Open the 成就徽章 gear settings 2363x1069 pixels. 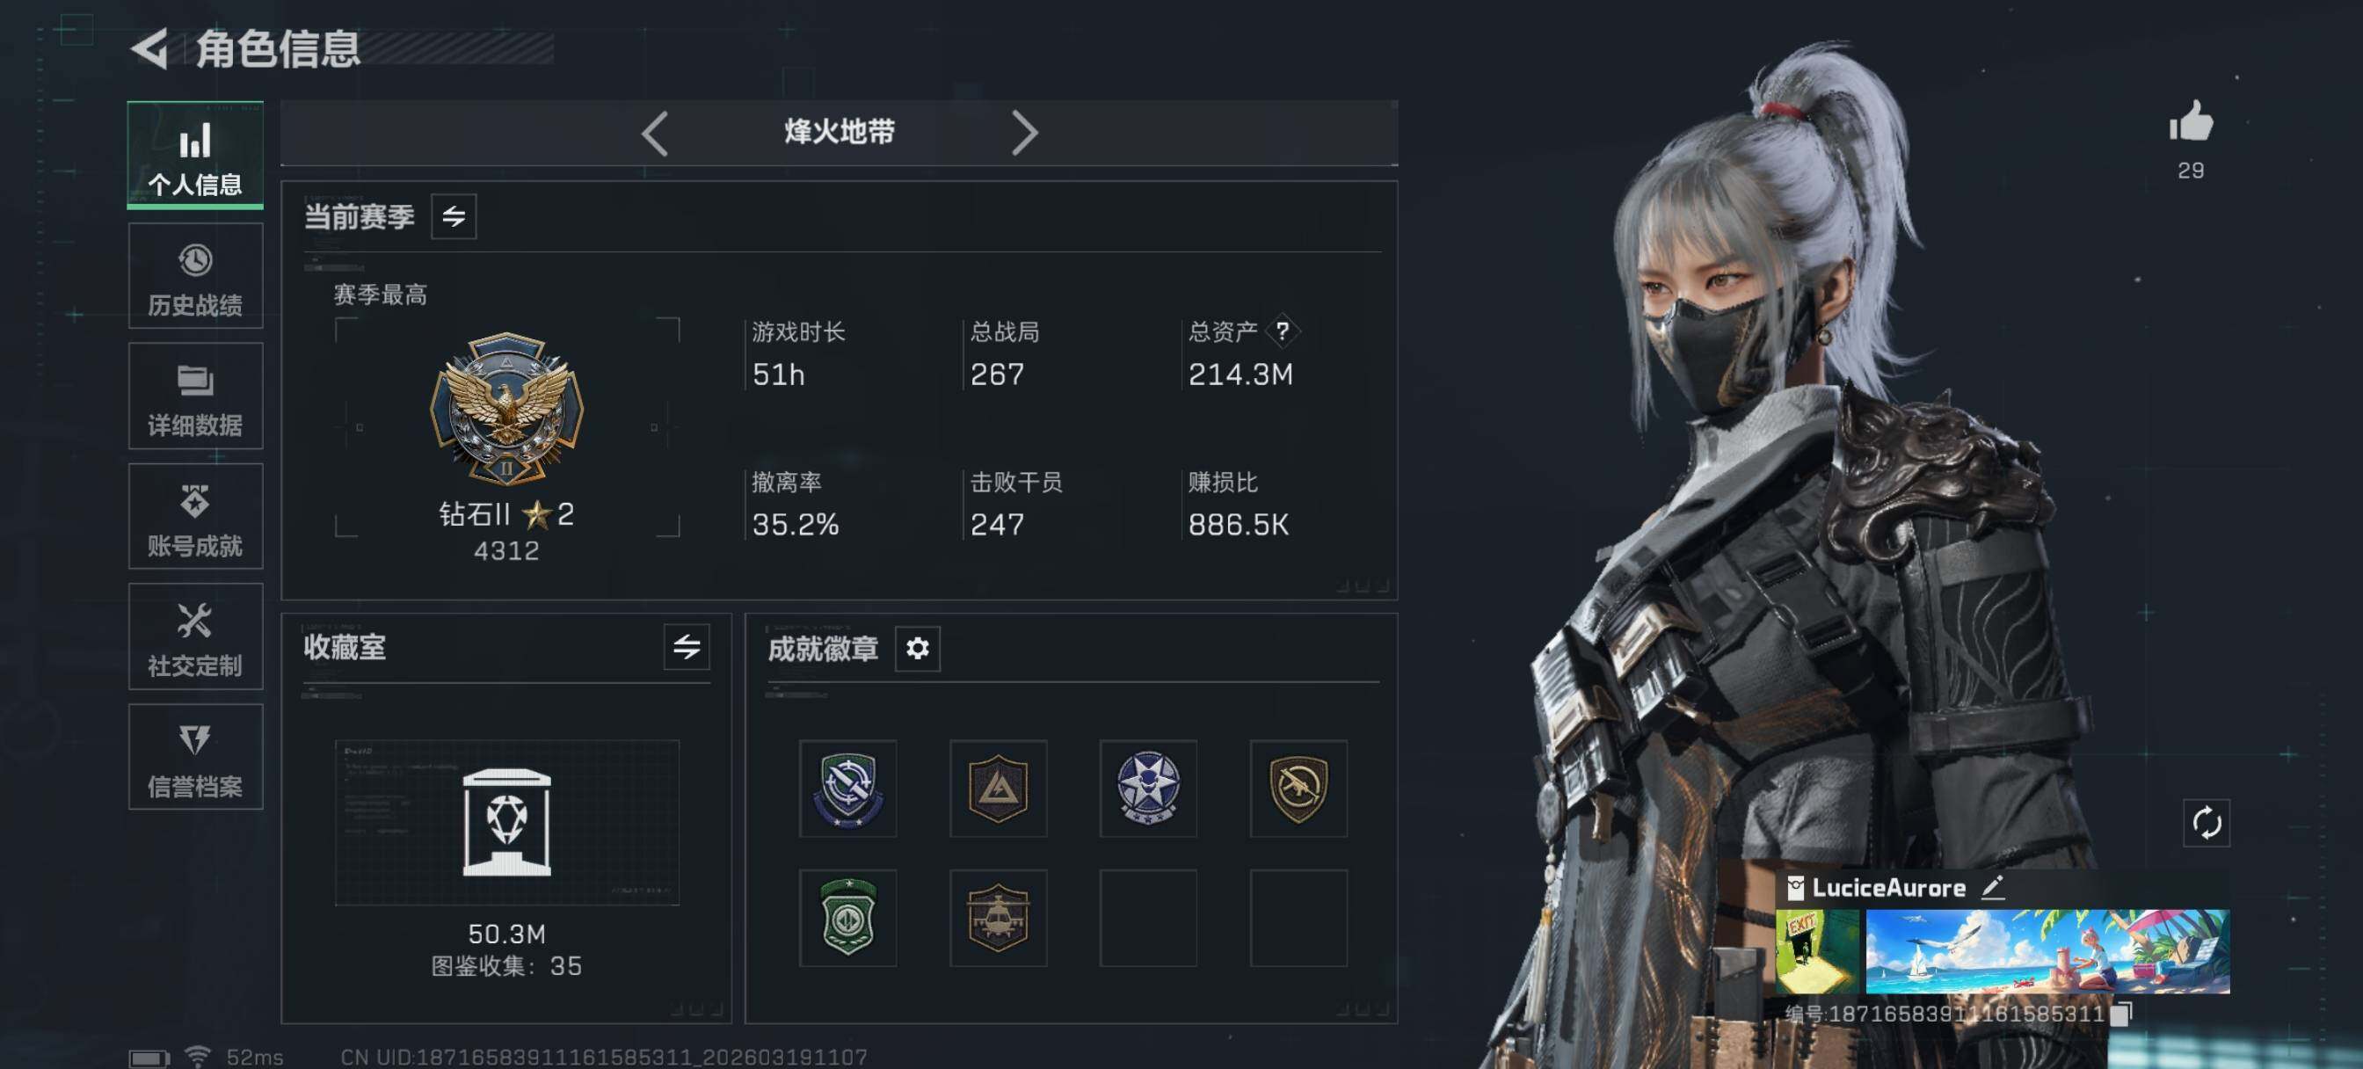pyautogui.click(x=917, y=649)
